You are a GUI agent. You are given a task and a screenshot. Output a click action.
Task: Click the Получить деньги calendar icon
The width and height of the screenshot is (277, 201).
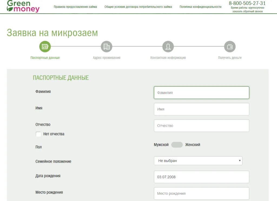point(230,46)
